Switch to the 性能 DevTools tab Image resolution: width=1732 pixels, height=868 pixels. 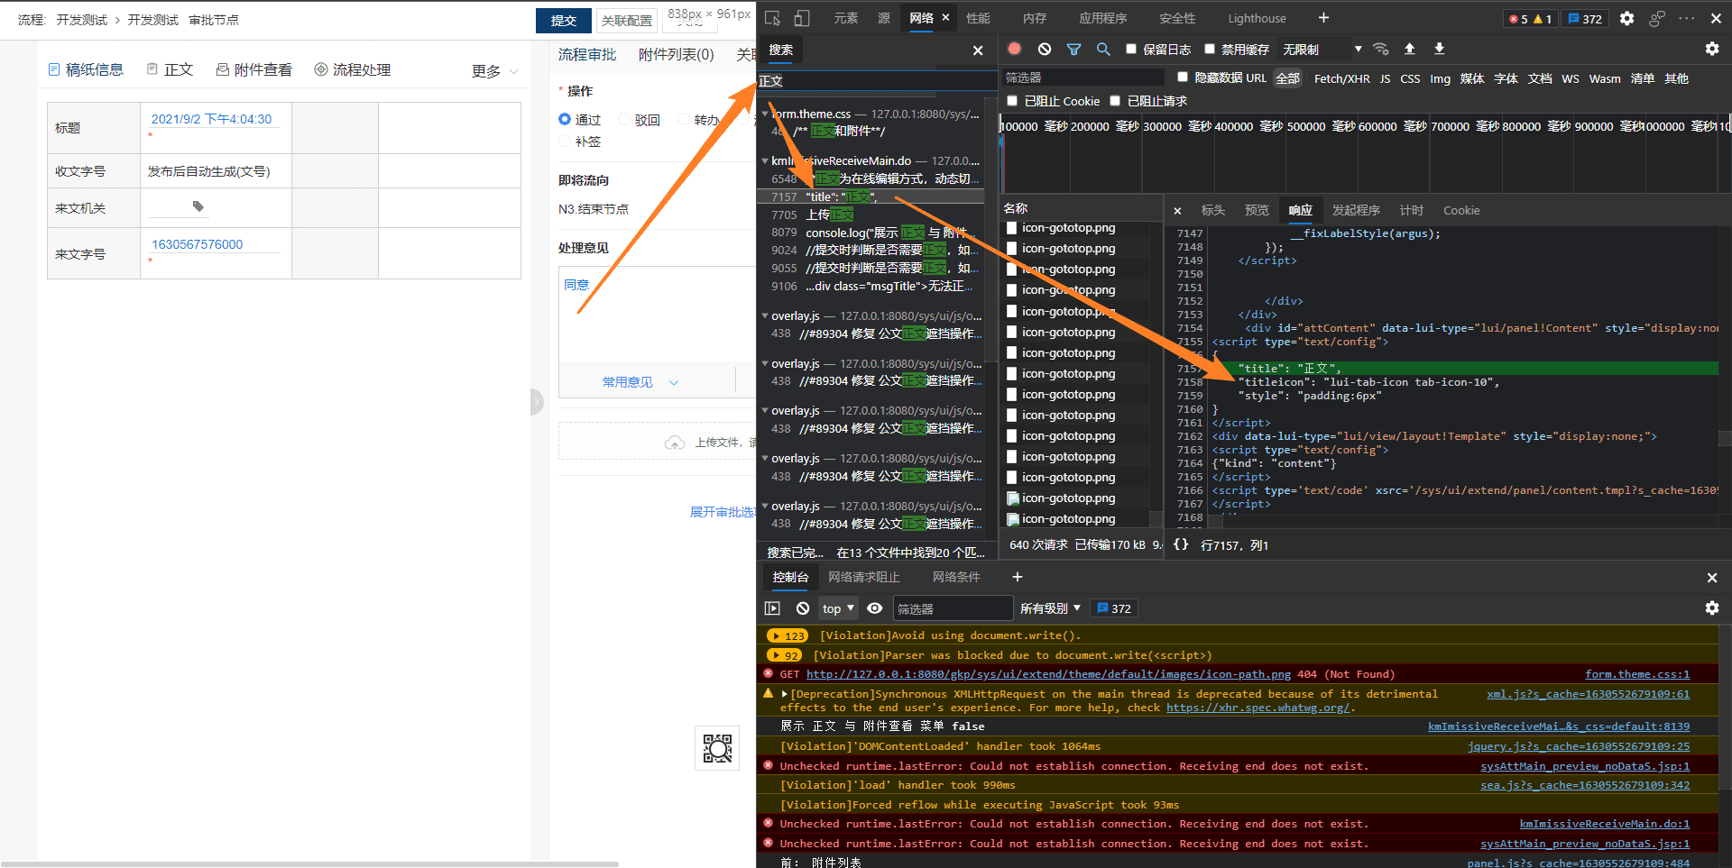(x=978, y=18)
